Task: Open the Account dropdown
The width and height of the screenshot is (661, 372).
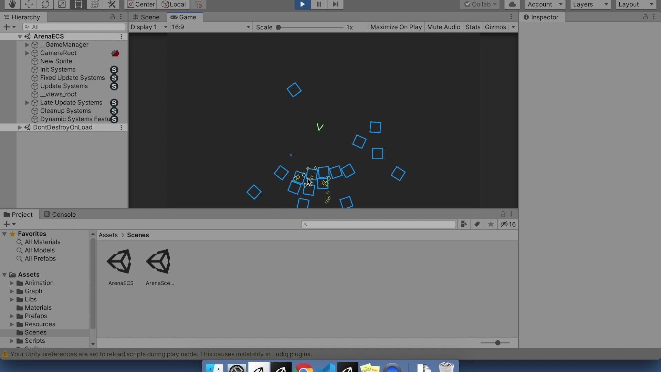Action: point(545,4)
